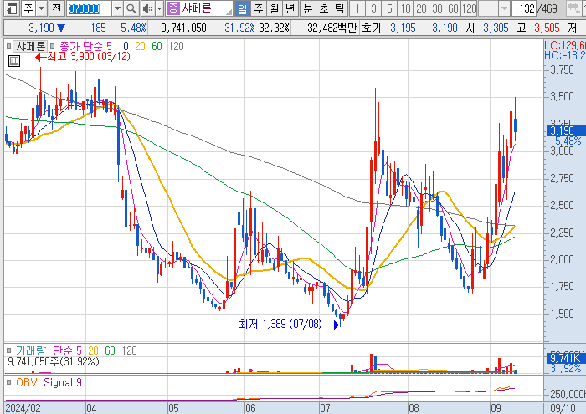The height and width of the screenshot is (414, 586).
Task: Click the Signal 9 legend
Action: (x=63, y=382)
